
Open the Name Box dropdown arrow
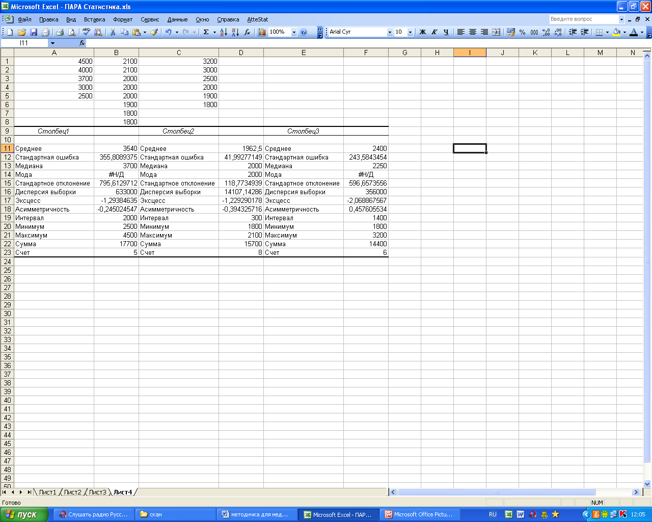tap(52, 43)
